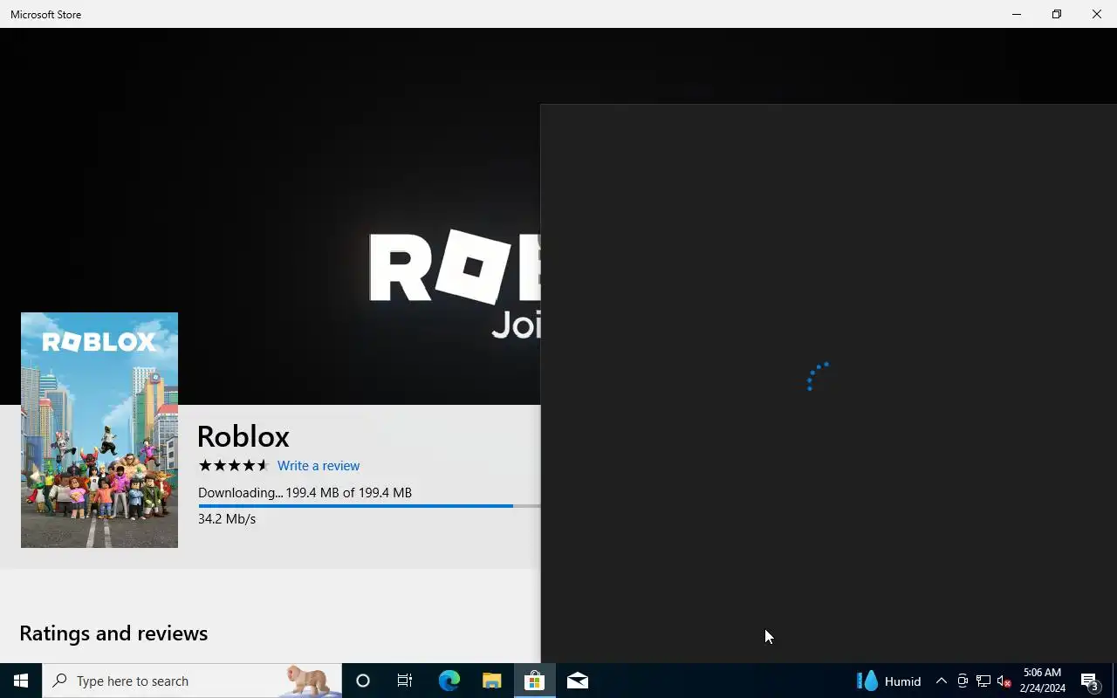The image size is (1117, 698).
Task: Open the muted volume tray icon
Action: [1004, 681]
